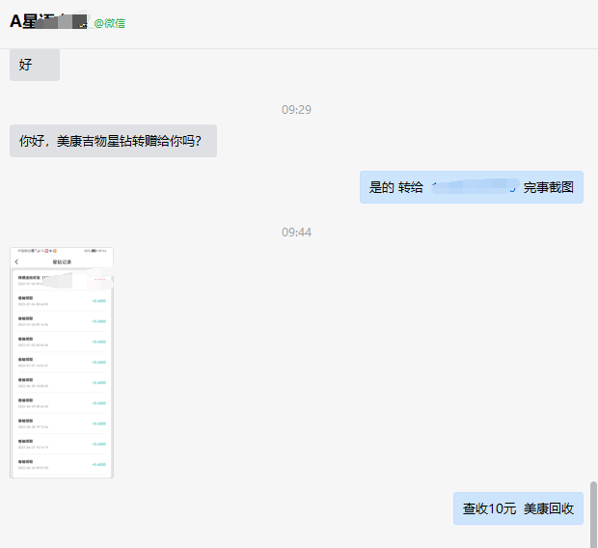Select the sent message starting with 是的 转给
This screenshot has height=548, width=598.
point(471,187)
